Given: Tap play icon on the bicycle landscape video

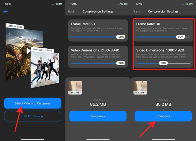Looking at the screenshot, I should 28,51.
